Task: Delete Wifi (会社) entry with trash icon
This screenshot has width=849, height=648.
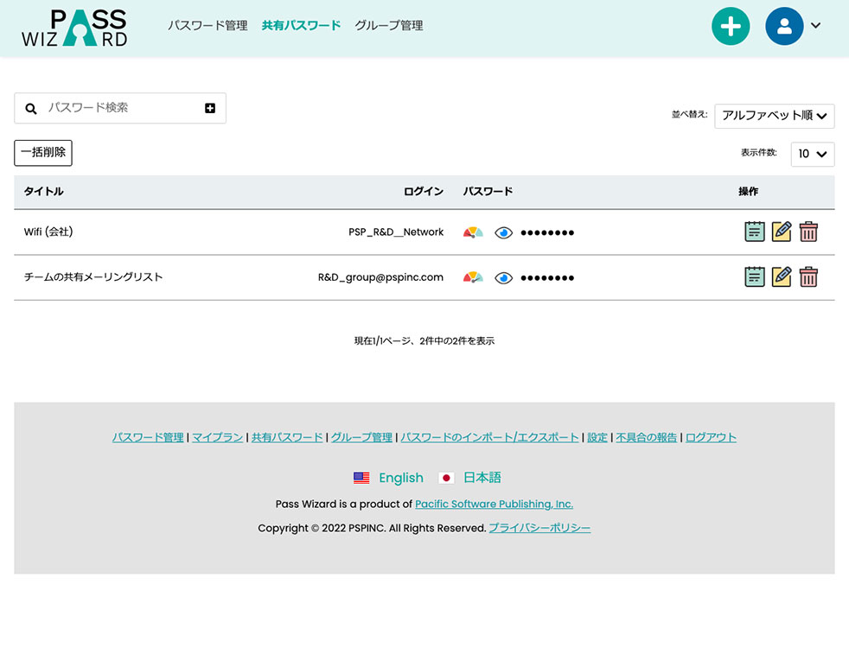Action: 808,232
